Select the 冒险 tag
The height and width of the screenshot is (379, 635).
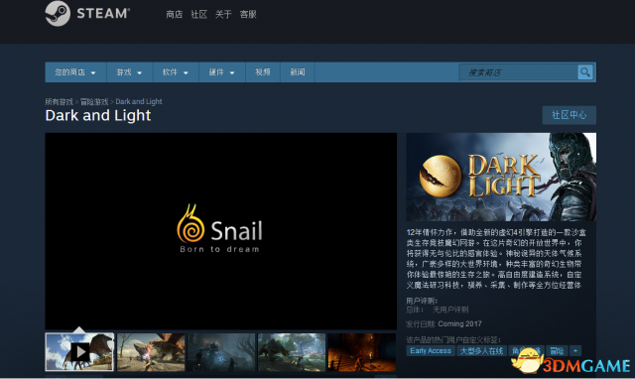[x=557, y=350]
